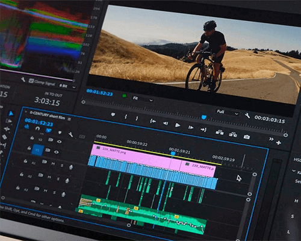Step back one frame
The image size is (301, 241).
[x=166, y=123]
